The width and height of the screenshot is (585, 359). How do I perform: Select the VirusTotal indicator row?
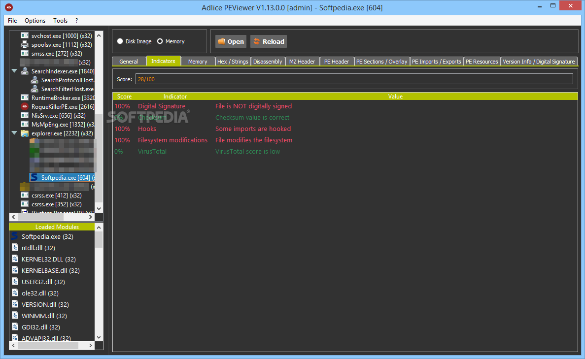click(x=345, y=151)
